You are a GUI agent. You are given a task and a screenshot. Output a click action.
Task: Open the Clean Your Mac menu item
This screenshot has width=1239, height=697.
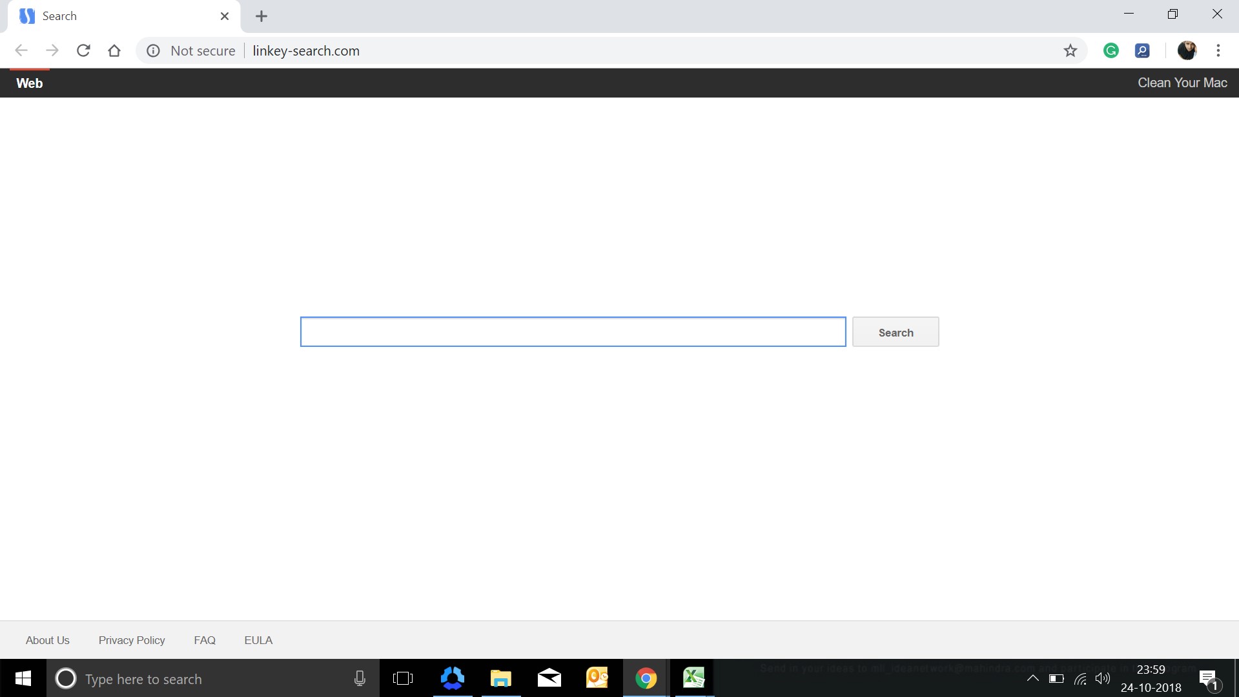click(x=1183, y=83)
